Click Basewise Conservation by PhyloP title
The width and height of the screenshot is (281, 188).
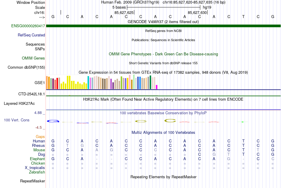[163, 113]
